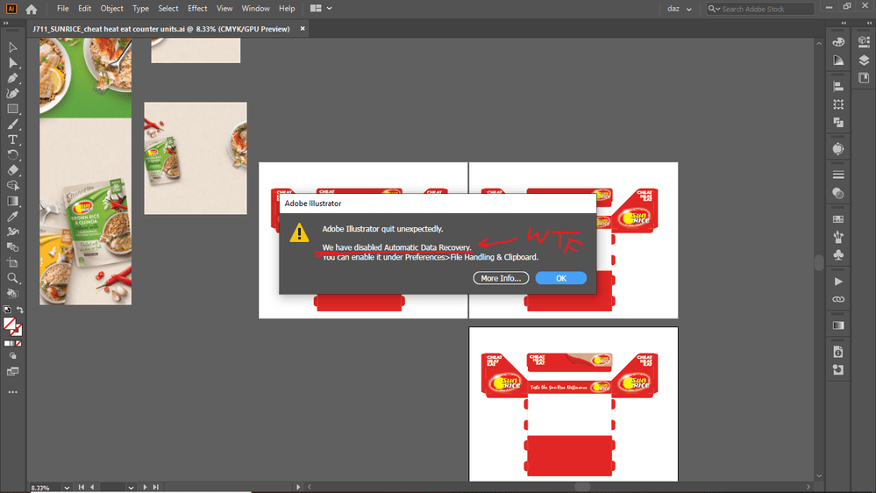Select the Pen tool
The width and height of the screenshot is (876, 493).
click(13, 78)
